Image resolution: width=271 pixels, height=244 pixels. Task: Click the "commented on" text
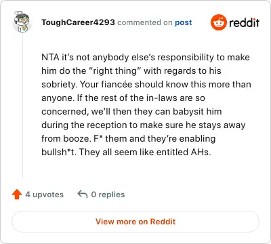pyautogui.click(x=145, y=22)
